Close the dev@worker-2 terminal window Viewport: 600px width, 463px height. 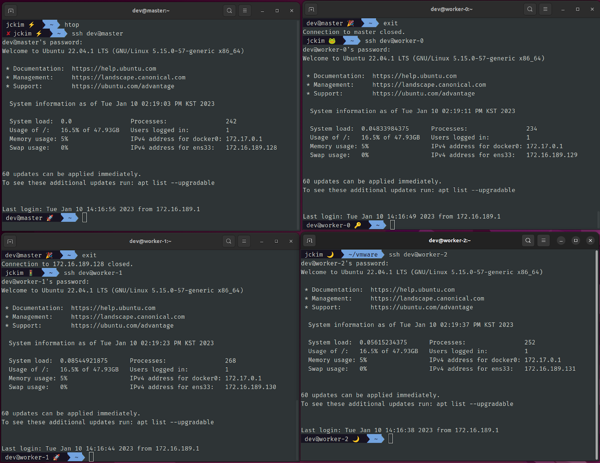[590, 240]
